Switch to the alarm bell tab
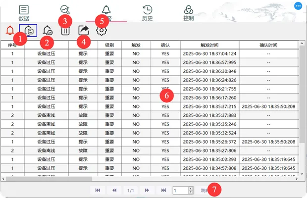307x198 pixels. click(x=106, y=13)
